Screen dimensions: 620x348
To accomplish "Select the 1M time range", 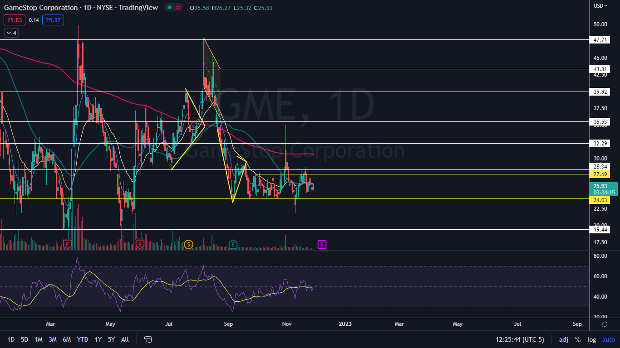I will pyautogui.click(x=39, y=339).
